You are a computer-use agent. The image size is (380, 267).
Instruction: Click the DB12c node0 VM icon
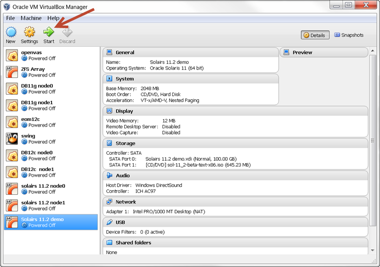click(12, 156)
